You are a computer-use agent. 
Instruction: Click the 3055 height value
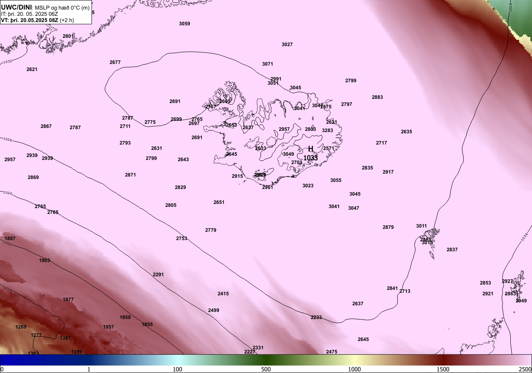click(x=336, y=180)
